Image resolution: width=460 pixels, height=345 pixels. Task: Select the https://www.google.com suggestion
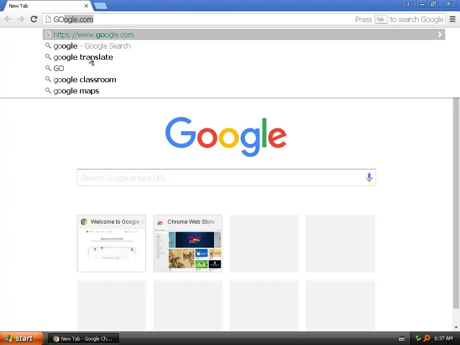[244, 35]
